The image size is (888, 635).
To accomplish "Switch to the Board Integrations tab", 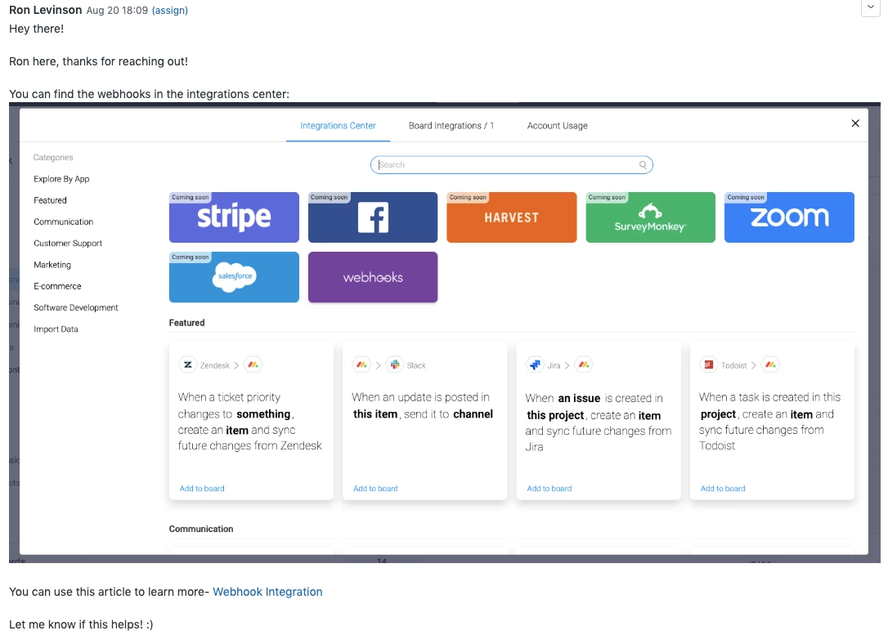I will pos(451,126).
